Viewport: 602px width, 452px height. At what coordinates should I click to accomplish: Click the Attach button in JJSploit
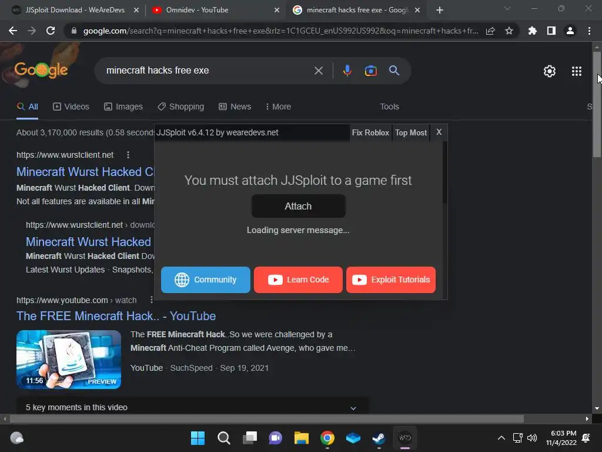click(298, 206)
